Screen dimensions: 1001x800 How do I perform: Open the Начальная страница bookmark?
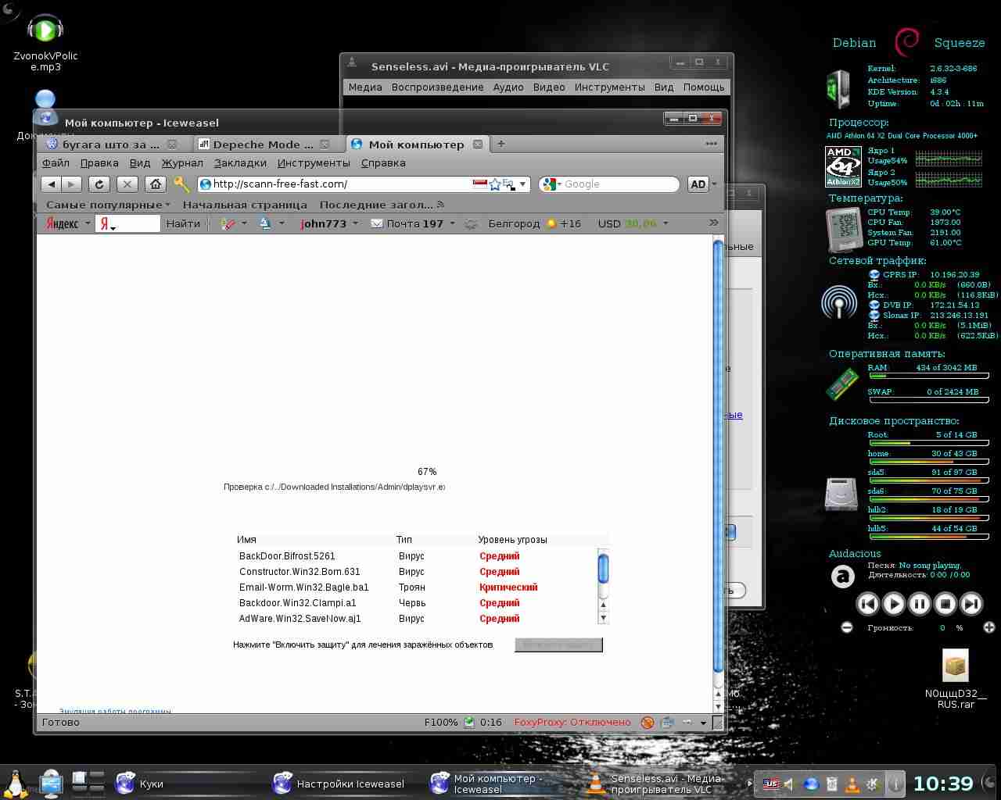point(245,205)
